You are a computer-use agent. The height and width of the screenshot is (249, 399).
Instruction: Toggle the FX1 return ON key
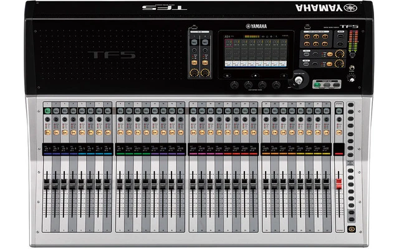(x=330, y=54)
